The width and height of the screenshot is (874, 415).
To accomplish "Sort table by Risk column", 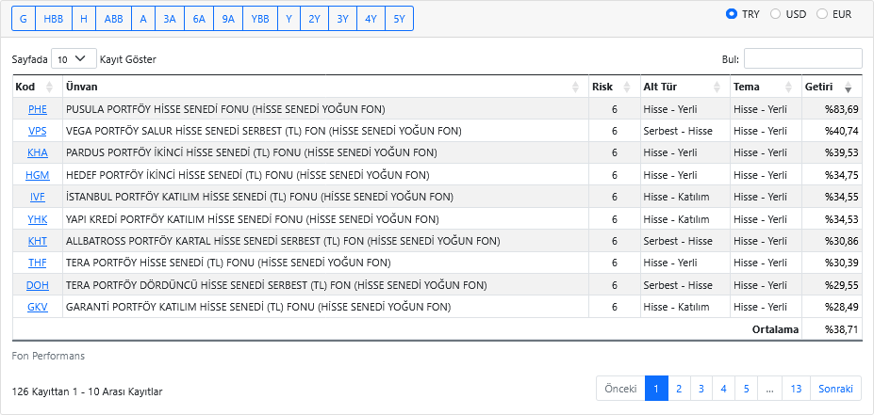I will point(615,87).
